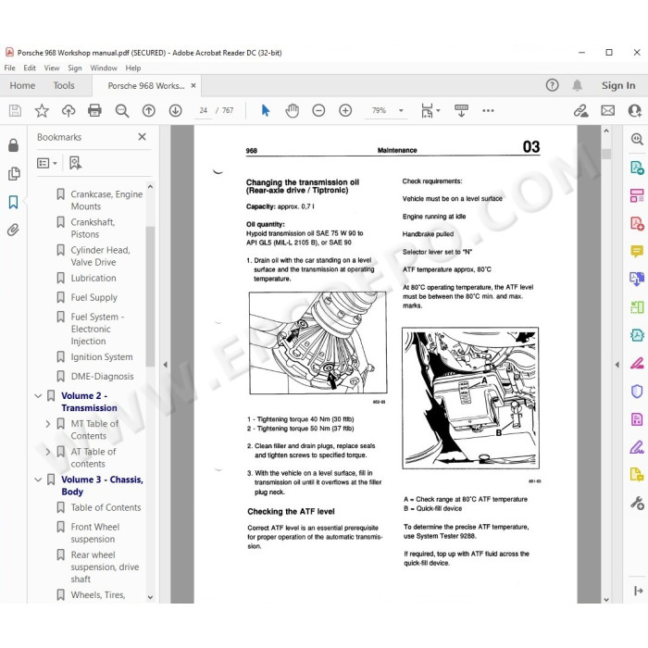Open the Comment tool in right pane
The image size is (648, 648).
point(637,251)
